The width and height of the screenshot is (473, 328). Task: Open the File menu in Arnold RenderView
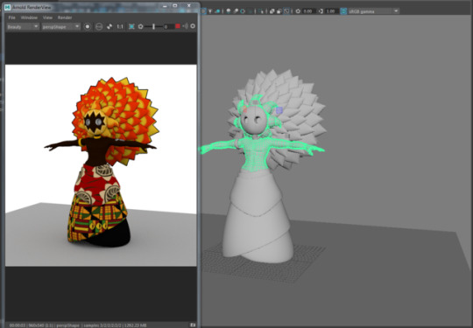coord(11,17)
